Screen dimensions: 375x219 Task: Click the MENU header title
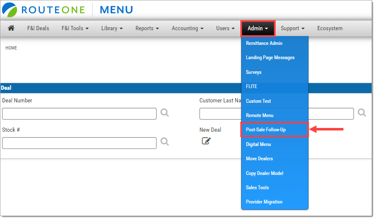click(116, 10)
